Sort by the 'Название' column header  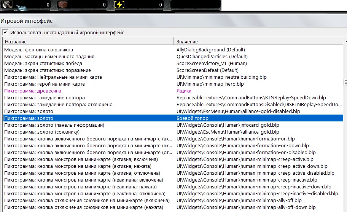88,41
